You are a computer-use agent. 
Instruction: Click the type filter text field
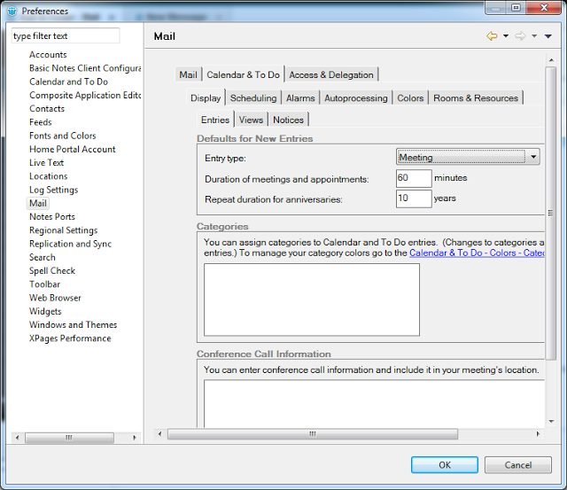65,36
